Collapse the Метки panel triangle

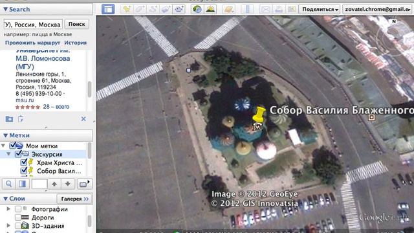point(5,135)
